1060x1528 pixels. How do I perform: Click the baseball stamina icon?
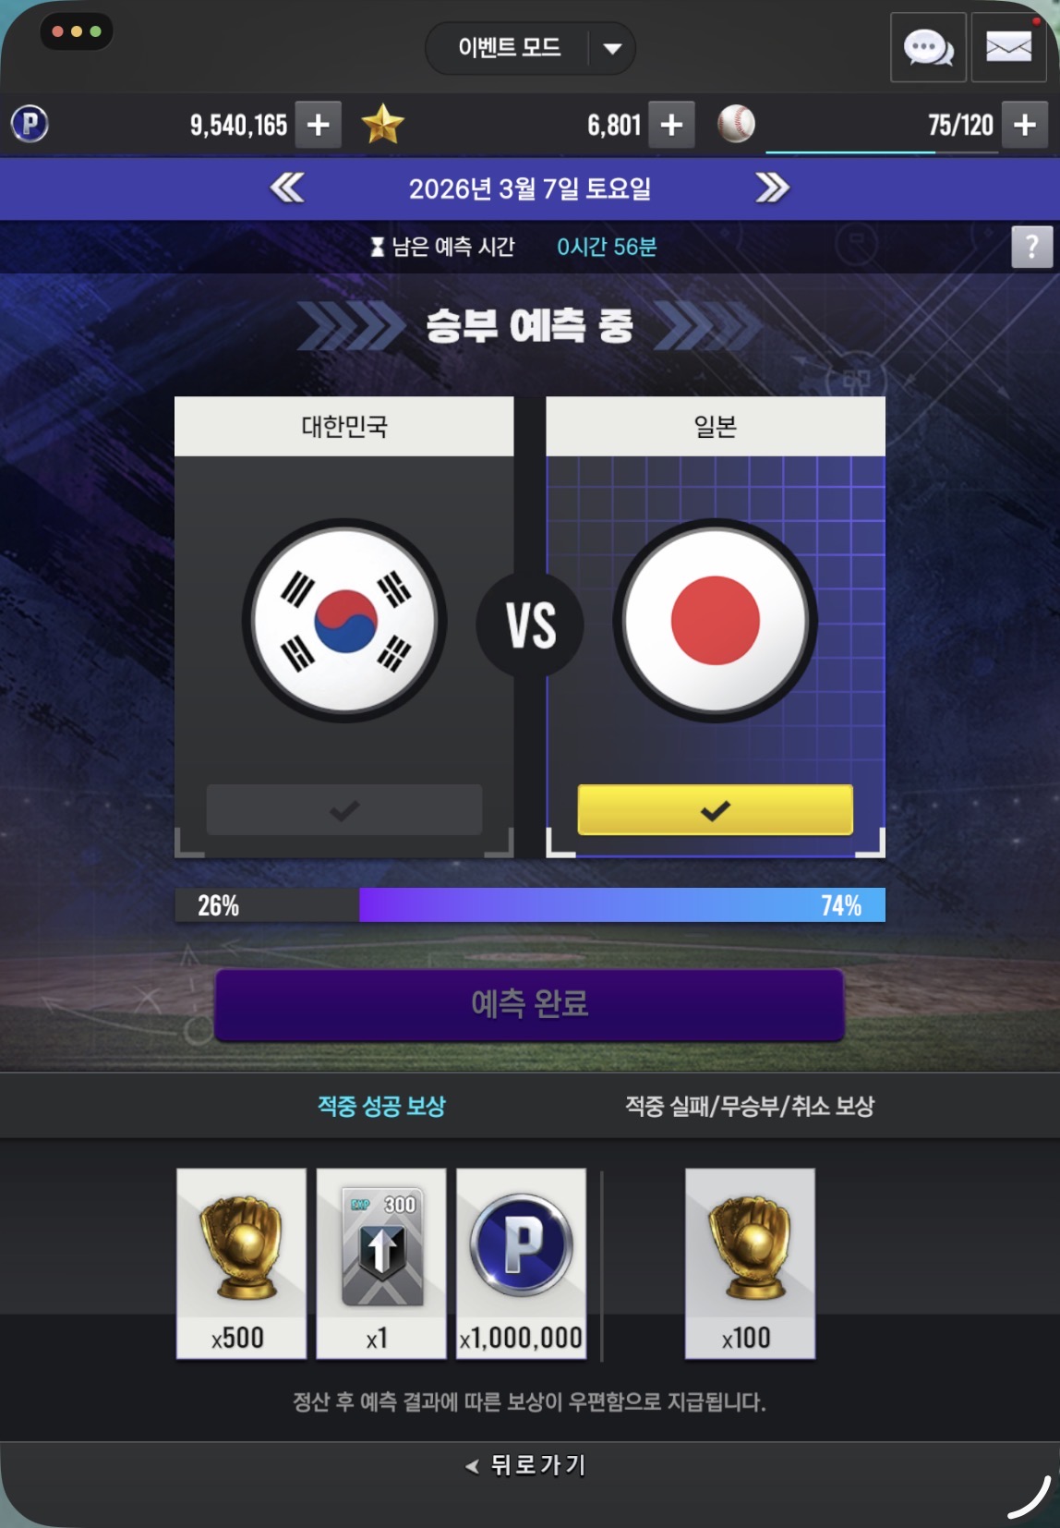coord(736,124)
